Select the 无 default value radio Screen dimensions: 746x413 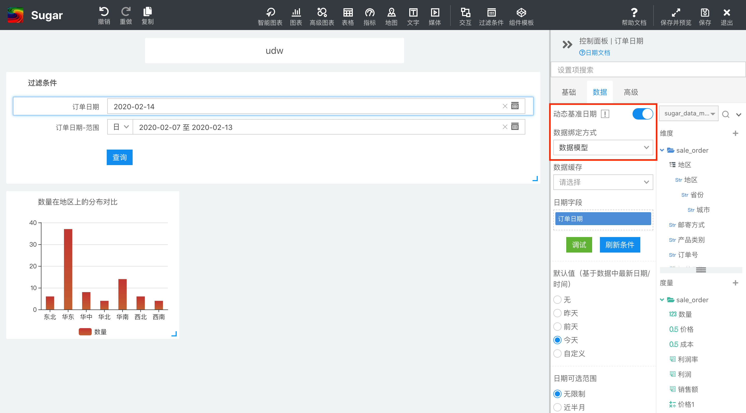point(557,300)
